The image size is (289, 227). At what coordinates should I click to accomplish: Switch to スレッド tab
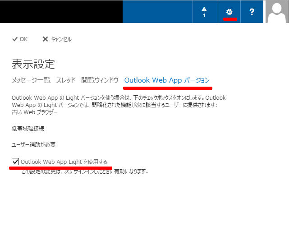[66, 80]
